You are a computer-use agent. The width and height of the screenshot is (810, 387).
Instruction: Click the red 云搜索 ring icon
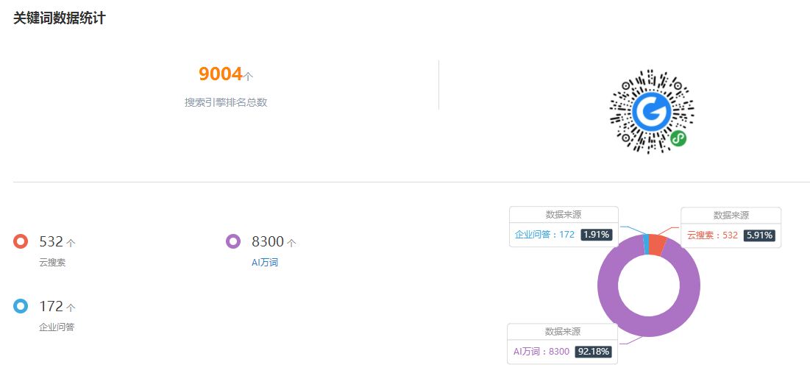pyautogui.click(x=21, y=241)
